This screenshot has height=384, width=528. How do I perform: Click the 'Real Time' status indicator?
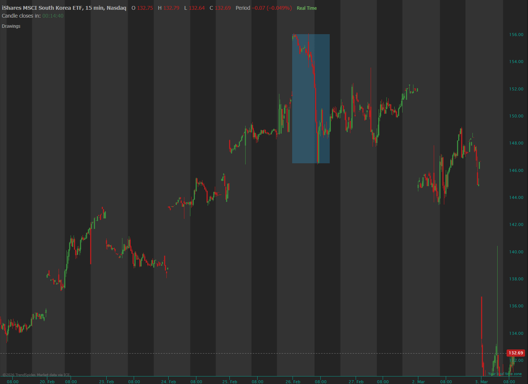pos(307,8)
